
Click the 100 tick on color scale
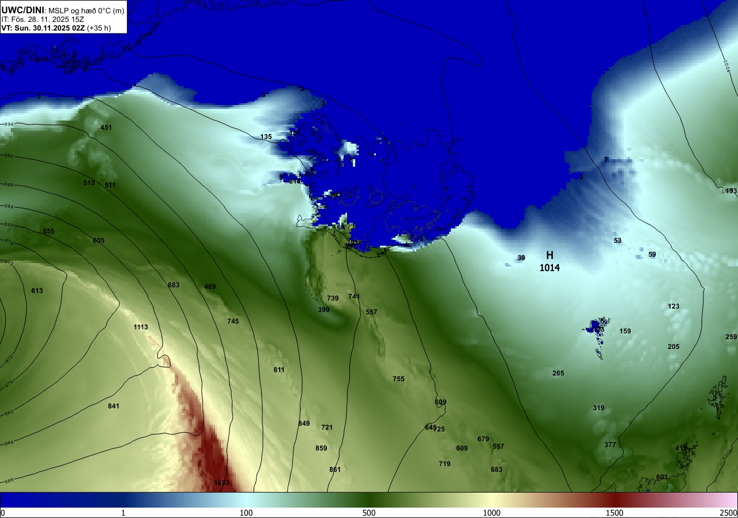(246, 513)
